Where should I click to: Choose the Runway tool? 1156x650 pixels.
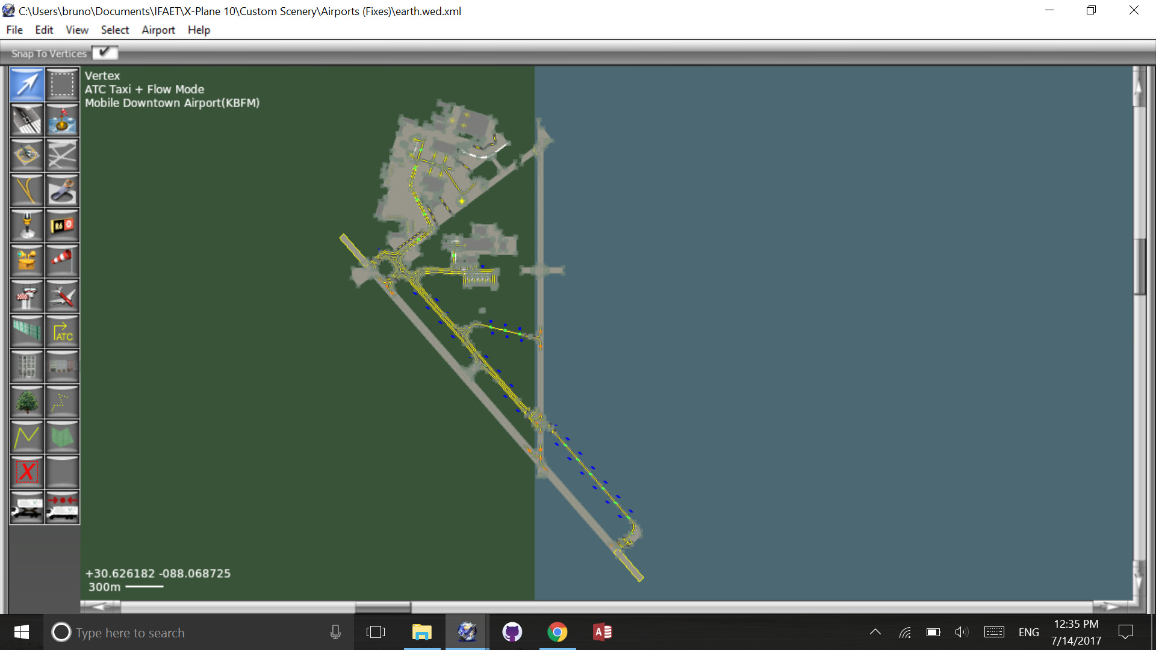click(27, 120)
